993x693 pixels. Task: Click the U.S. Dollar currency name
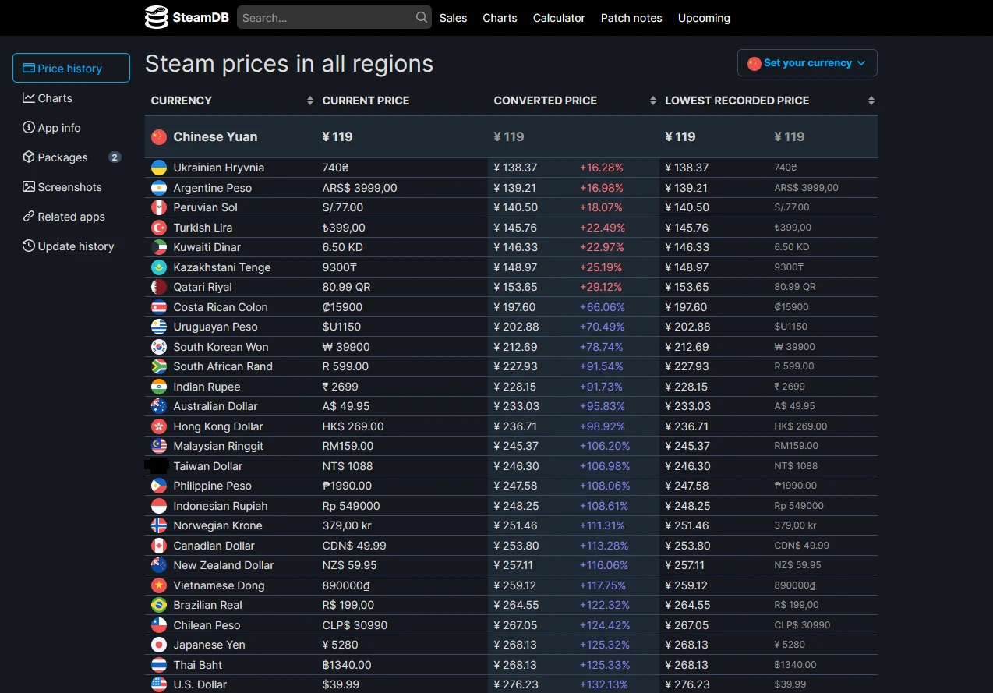click(x=200, y=684)
